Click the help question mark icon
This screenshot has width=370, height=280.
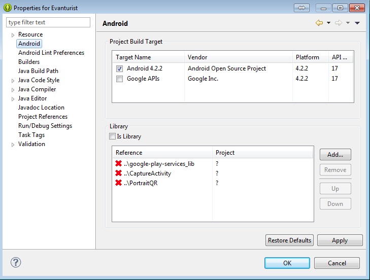coord(16,262)
